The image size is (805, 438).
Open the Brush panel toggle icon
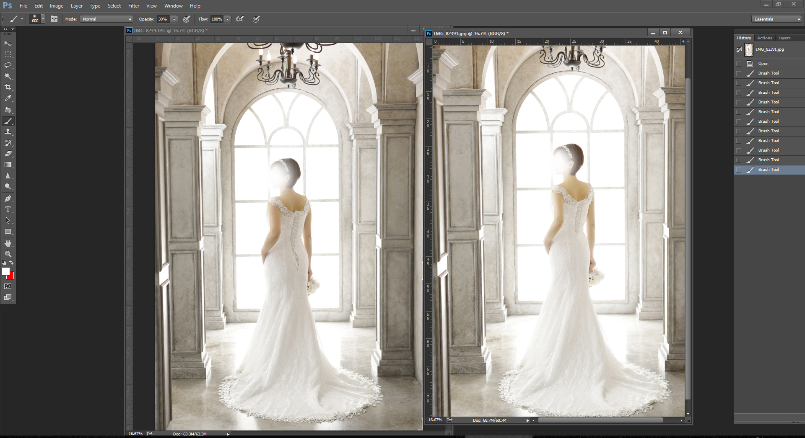point(54,19)
